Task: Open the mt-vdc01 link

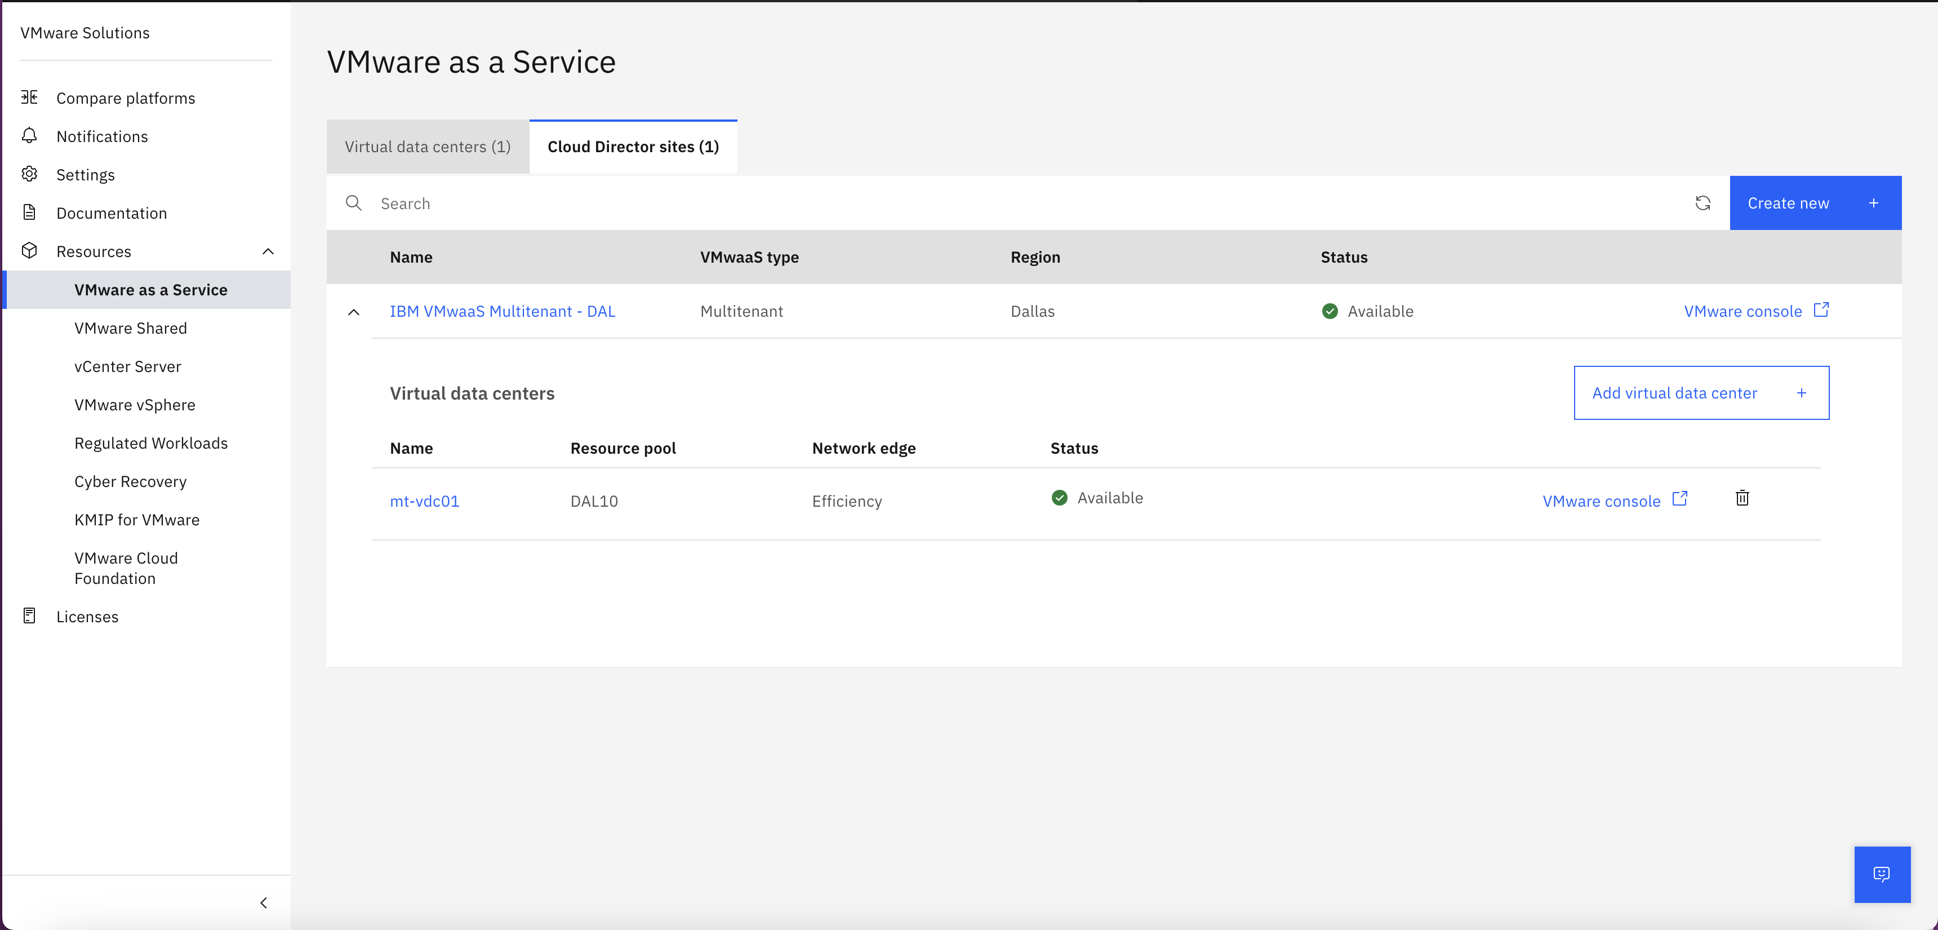Action: pos(424,501)
